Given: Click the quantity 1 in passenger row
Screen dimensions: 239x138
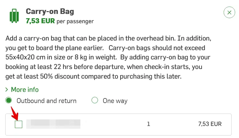Looking at the screenshot, I should [148, 124].
